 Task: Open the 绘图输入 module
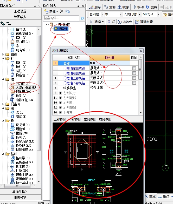(20, 17)
